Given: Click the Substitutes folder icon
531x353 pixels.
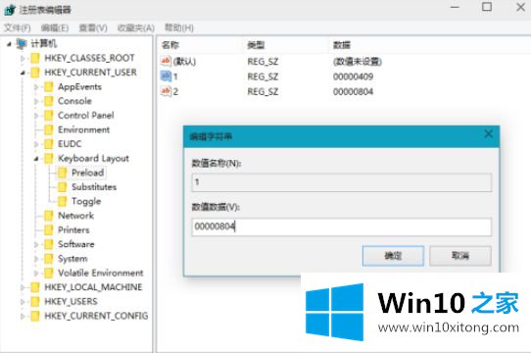Looking at the screenshot, I should [62, 187].
